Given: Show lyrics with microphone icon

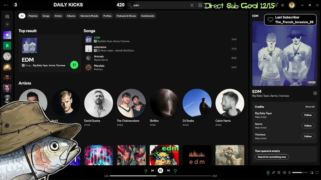Looking at the screenshot, I should point(274,172).
